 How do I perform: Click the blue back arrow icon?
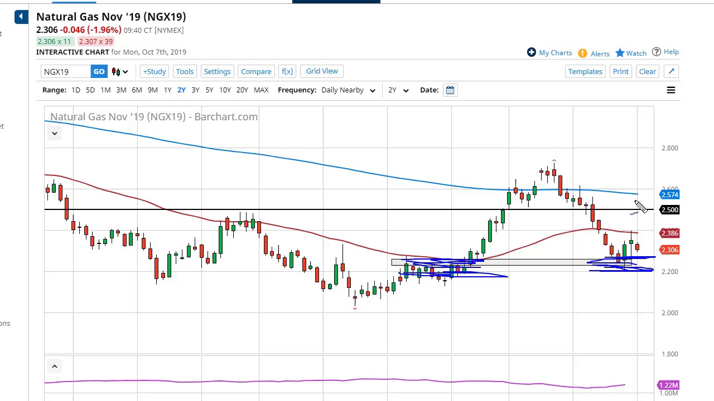[x=21, y=17]
